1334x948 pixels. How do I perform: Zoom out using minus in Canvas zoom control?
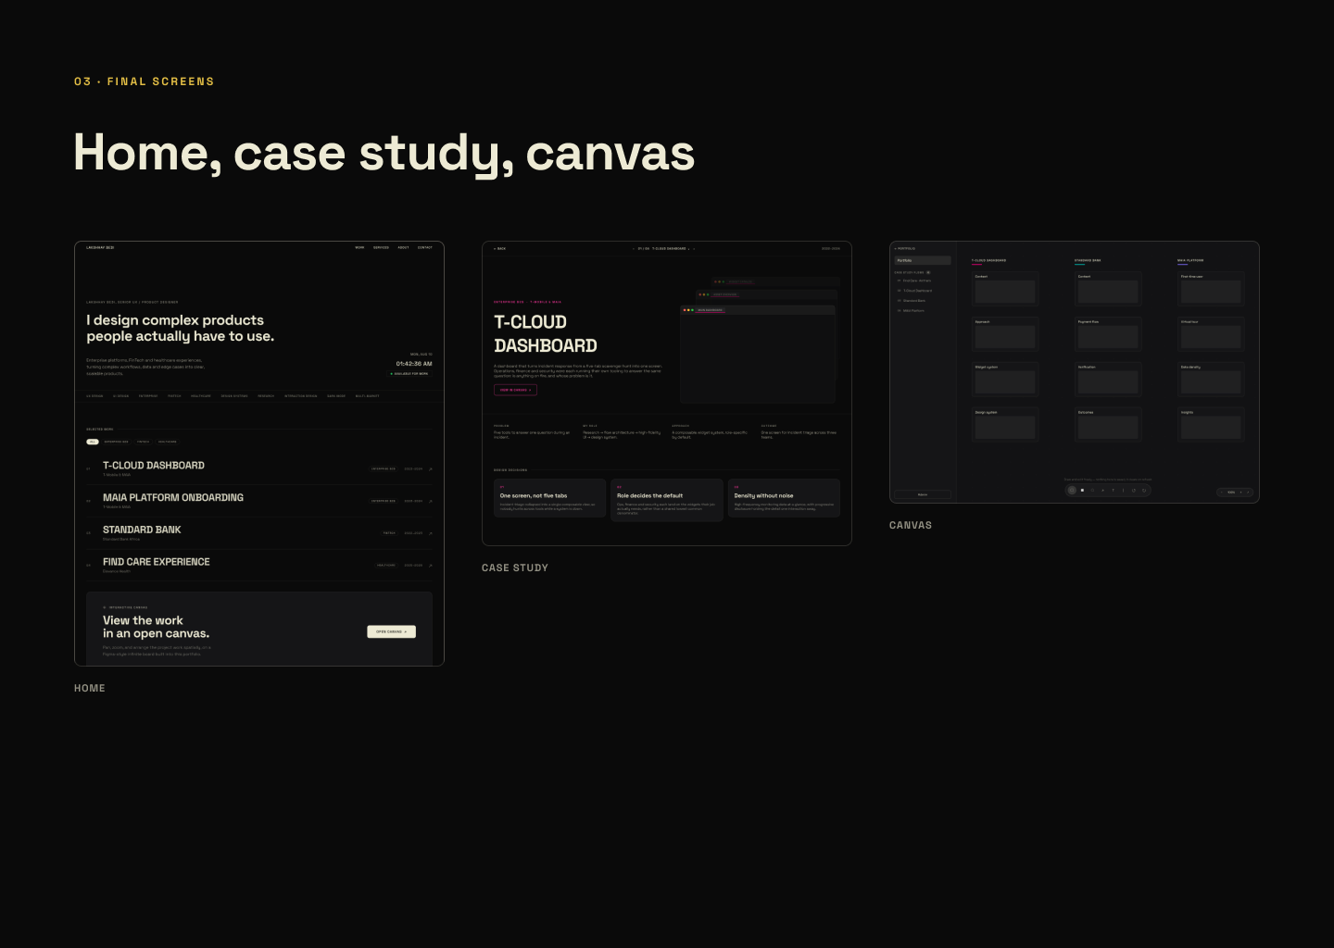1222,493
